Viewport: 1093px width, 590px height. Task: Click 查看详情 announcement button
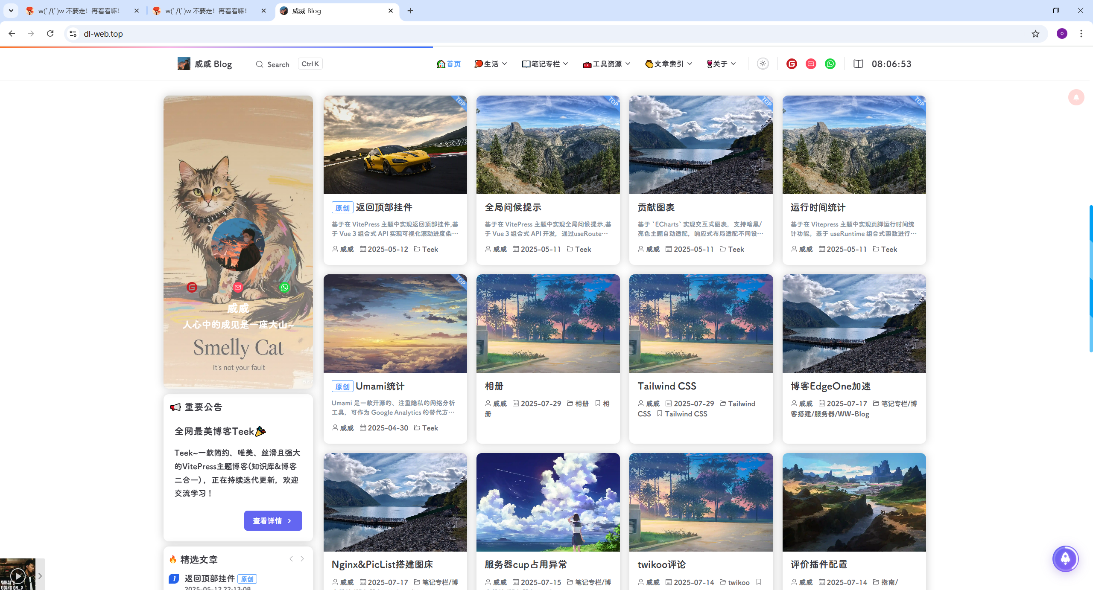273,520
